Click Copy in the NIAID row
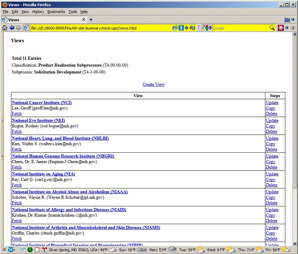298x254 pixels. click(271, 215)
